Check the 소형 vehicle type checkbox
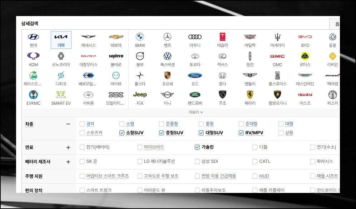Viewport: 356px width, 209px height. [122, 124]
